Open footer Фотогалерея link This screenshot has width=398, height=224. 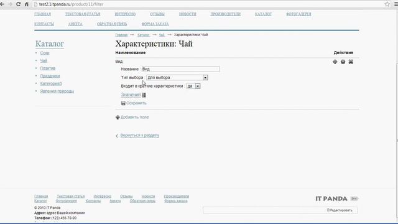coord(66,201)
